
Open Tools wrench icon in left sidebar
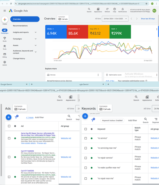pyautogui.click(x=5, y=46)
